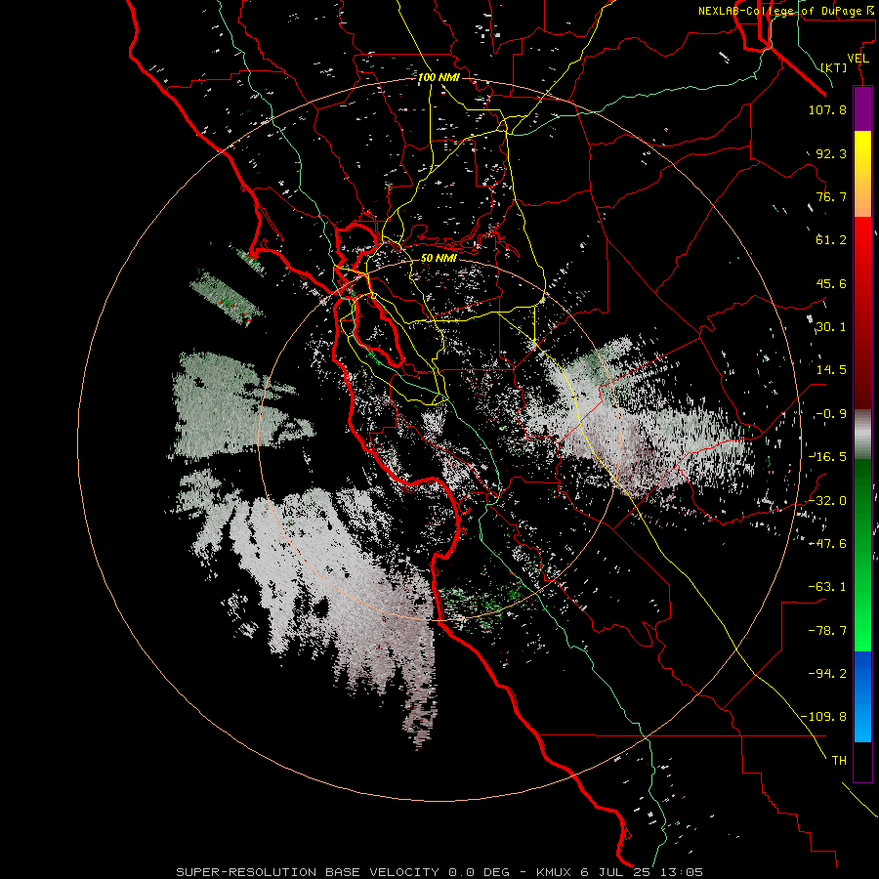Click the 50 NMI range ring label

point(439,259)
